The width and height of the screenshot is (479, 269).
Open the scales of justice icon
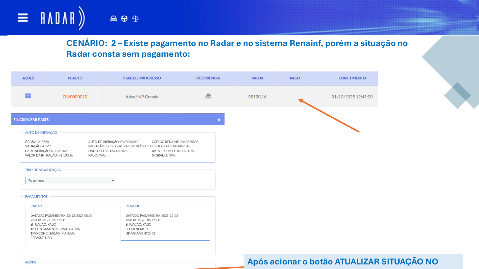135,19
